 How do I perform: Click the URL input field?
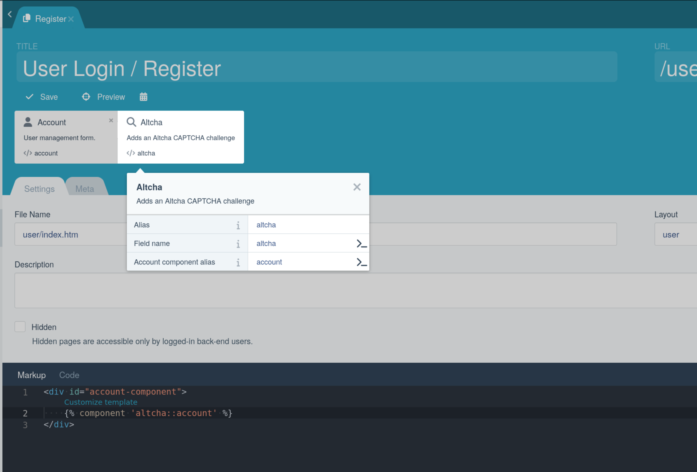tap(676, 67)
